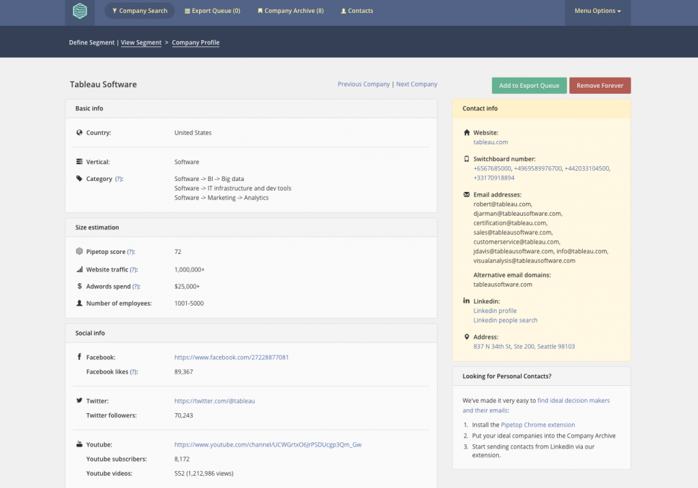
Task: Open the Website traffic help question mark
Action: click(x=133, y=270)
